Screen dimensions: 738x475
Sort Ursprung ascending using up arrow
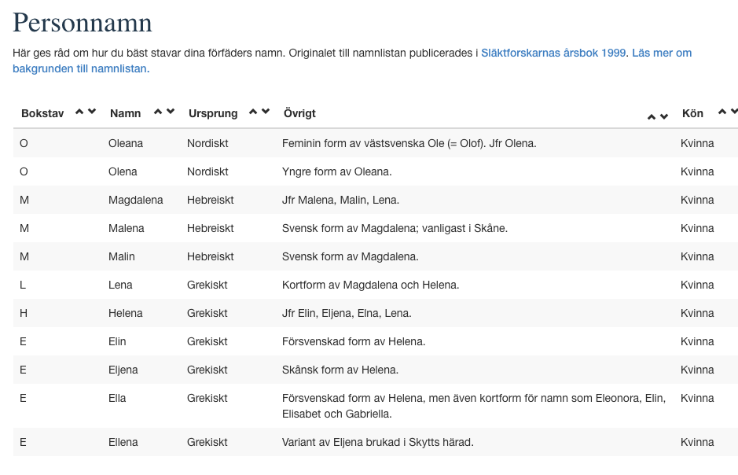tap(253, 112)
